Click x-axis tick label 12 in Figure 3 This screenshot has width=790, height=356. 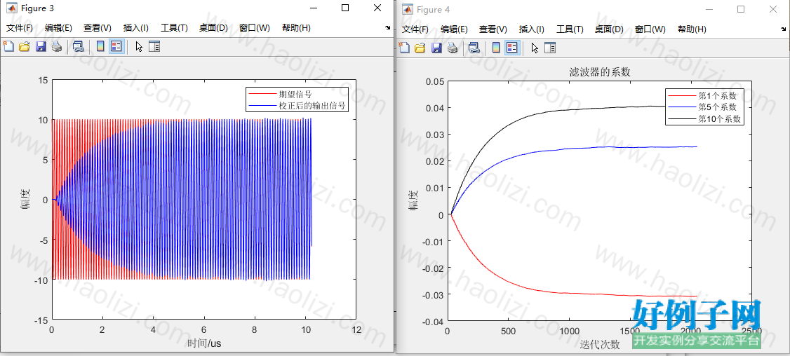click(x=356, y=329)
